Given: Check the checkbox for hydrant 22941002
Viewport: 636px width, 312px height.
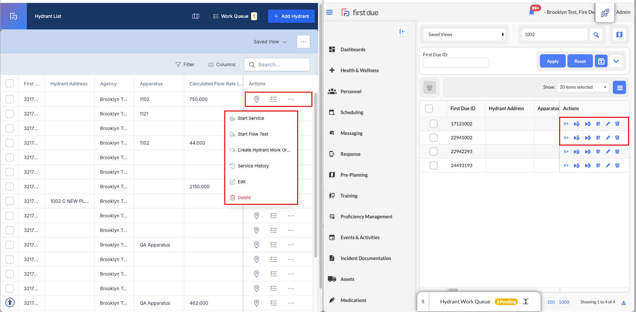Looking at the screenshot, I should coord(433,138).
